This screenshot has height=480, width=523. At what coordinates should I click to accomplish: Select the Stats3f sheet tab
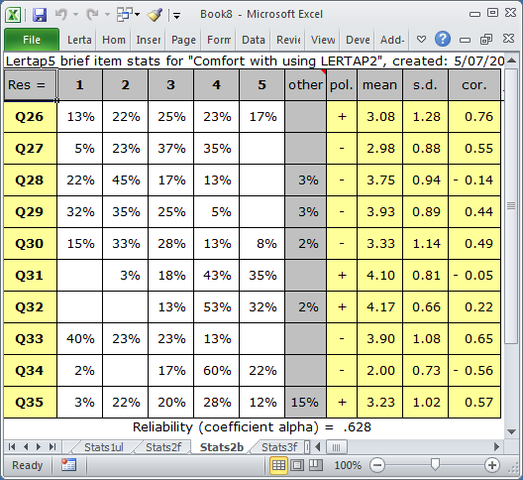(x=279, y=447)
